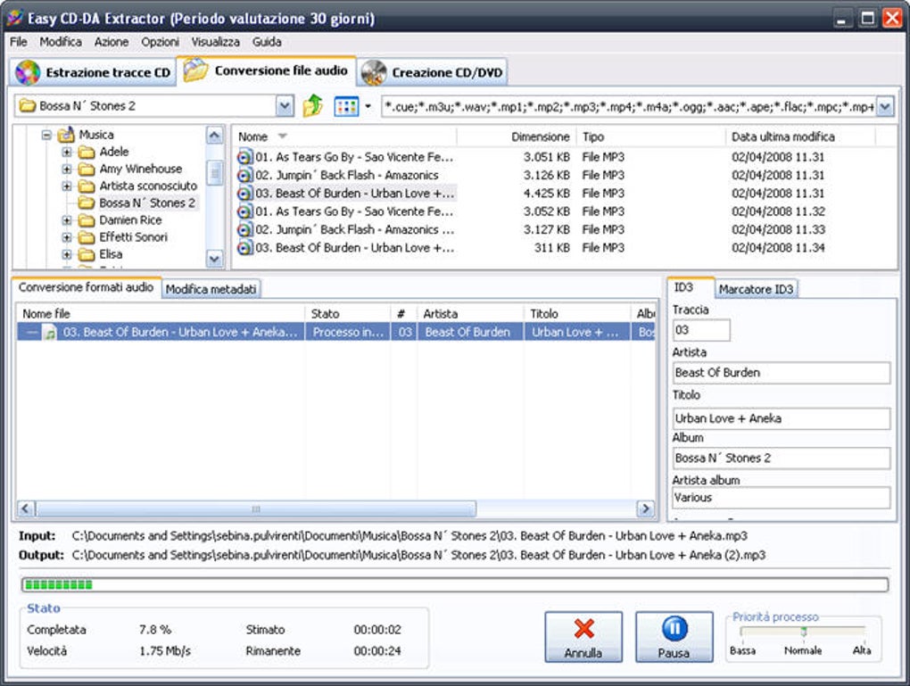Click MP3 icon of 311 KB file
Viewport: 910px width, 686px height.
click(x=245, y=248)
